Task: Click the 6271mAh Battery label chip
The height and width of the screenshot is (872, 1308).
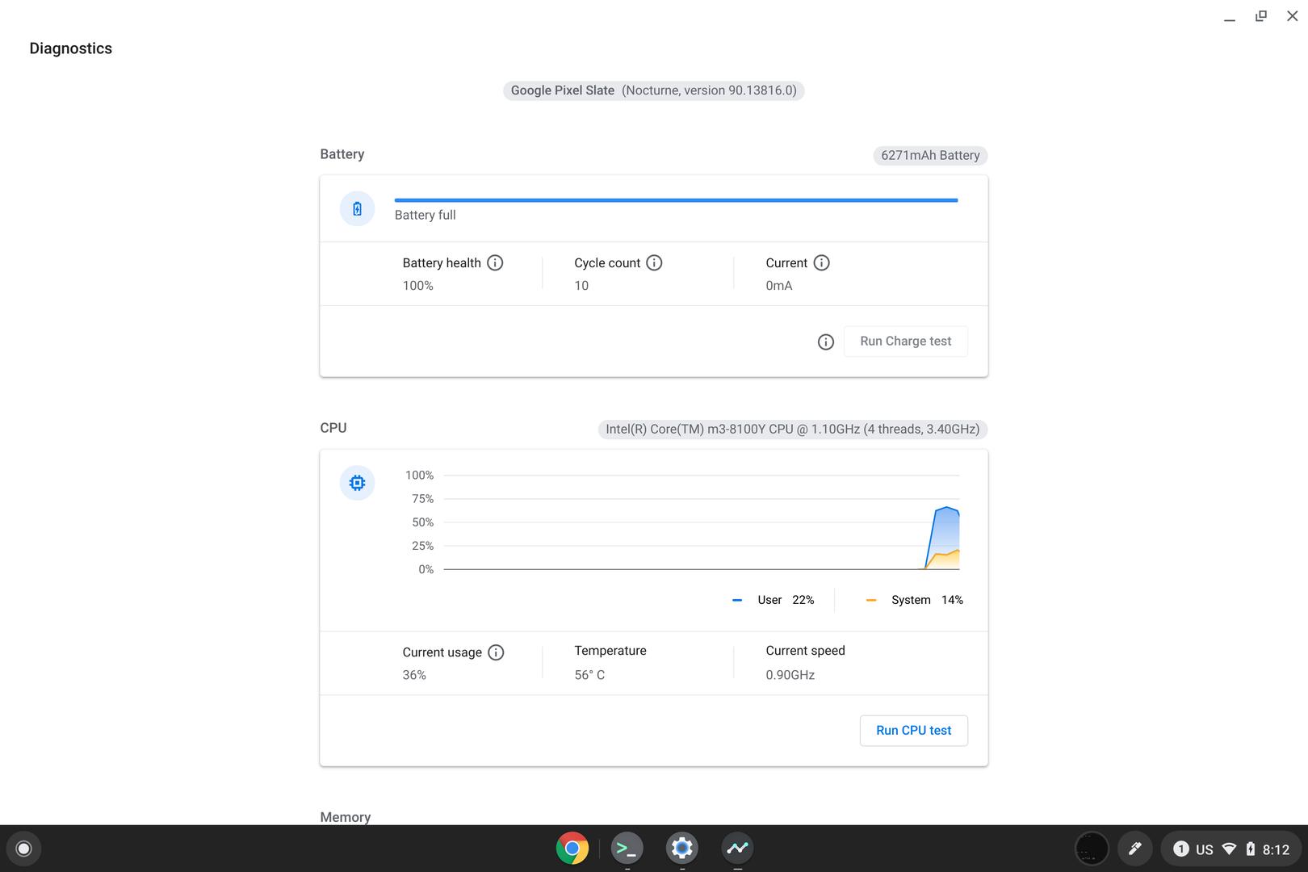Action: click(x=929, y=155)
